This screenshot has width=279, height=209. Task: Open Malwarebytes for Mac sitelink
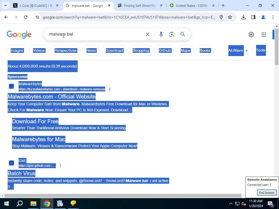click(39, 139)
